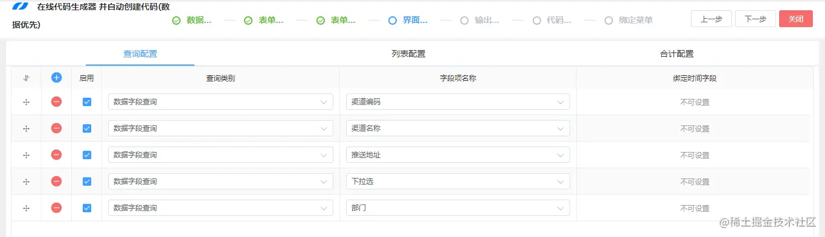This screenshot has width=825, height=237.
Task: Open 查询类别 dropdown in 渠道名称 row
Action: point(220,128)
